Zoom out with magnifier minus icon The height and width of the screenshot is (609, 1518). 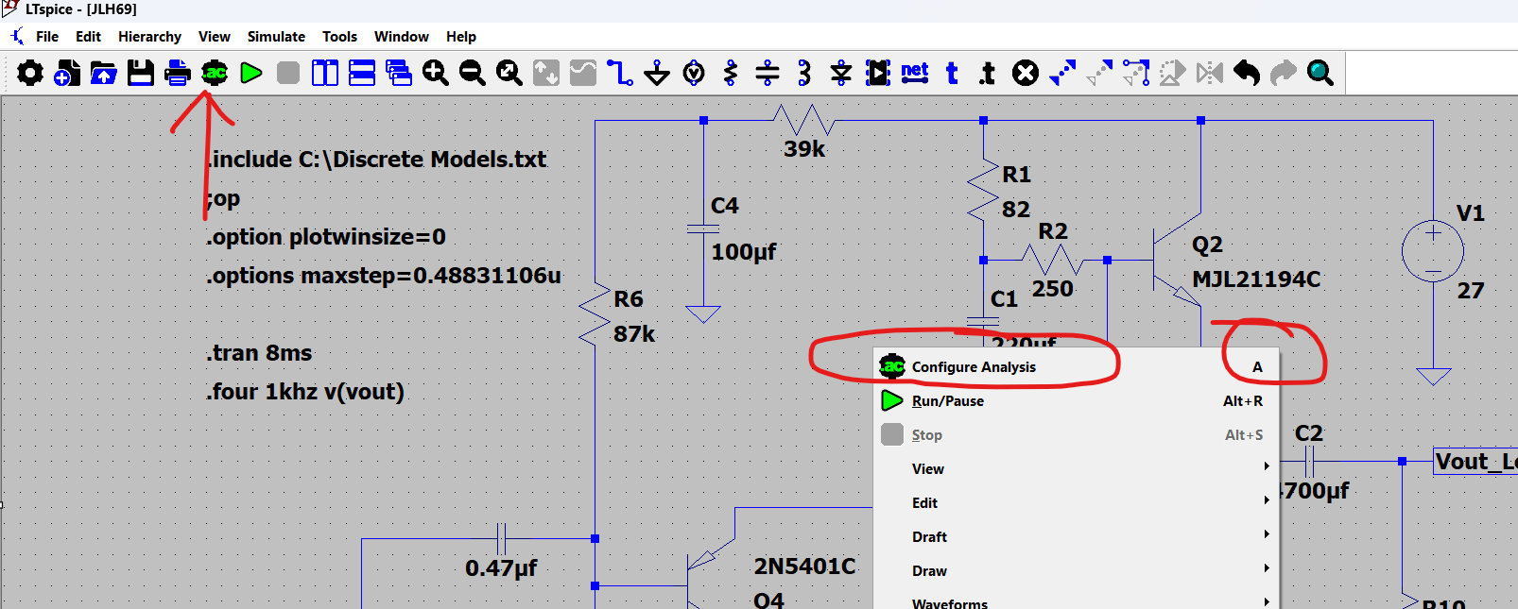(x=473, y=73)
